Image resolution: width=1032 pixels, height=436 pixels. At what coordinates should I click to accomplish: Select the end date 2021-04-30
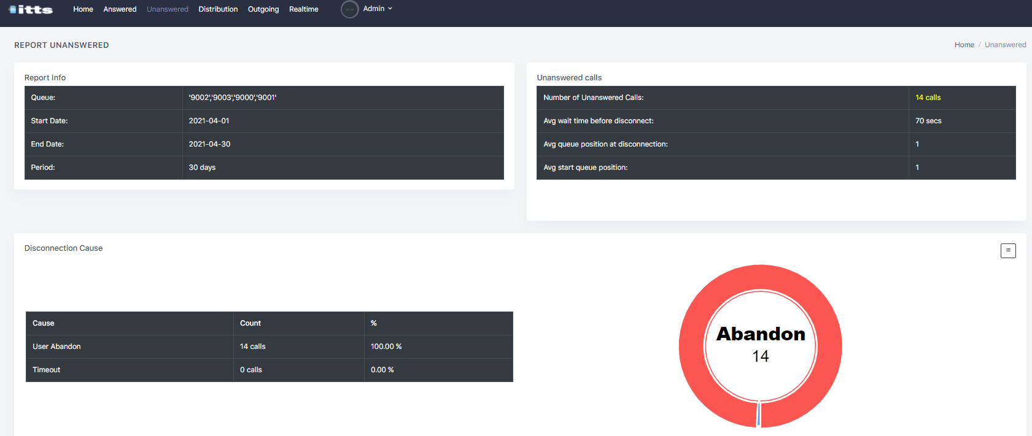(x=209, y=144)
